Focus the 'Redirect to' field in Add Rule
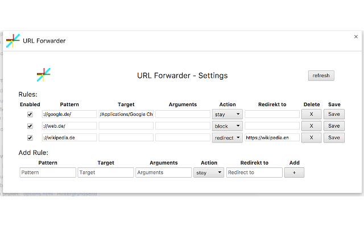This screenshot has height=227, width=364. pos(254,173)
